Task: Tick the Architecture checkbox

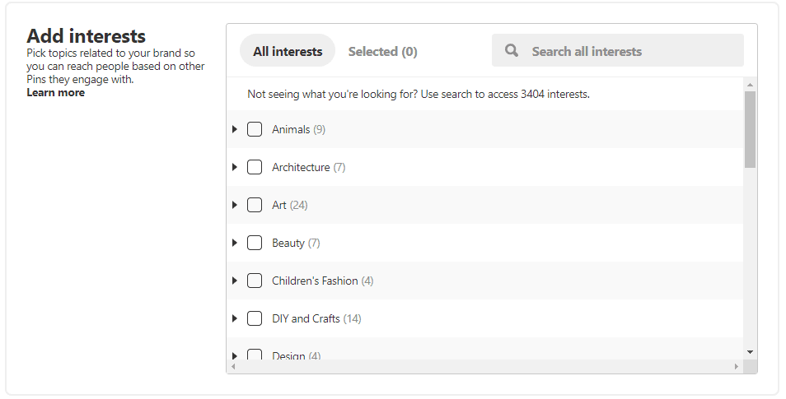Action: coord(255,167)
